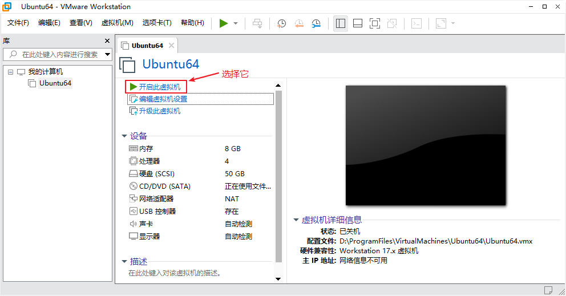Enter full screen mode icon
Screen dimensions: 566x296
(375, 23)
